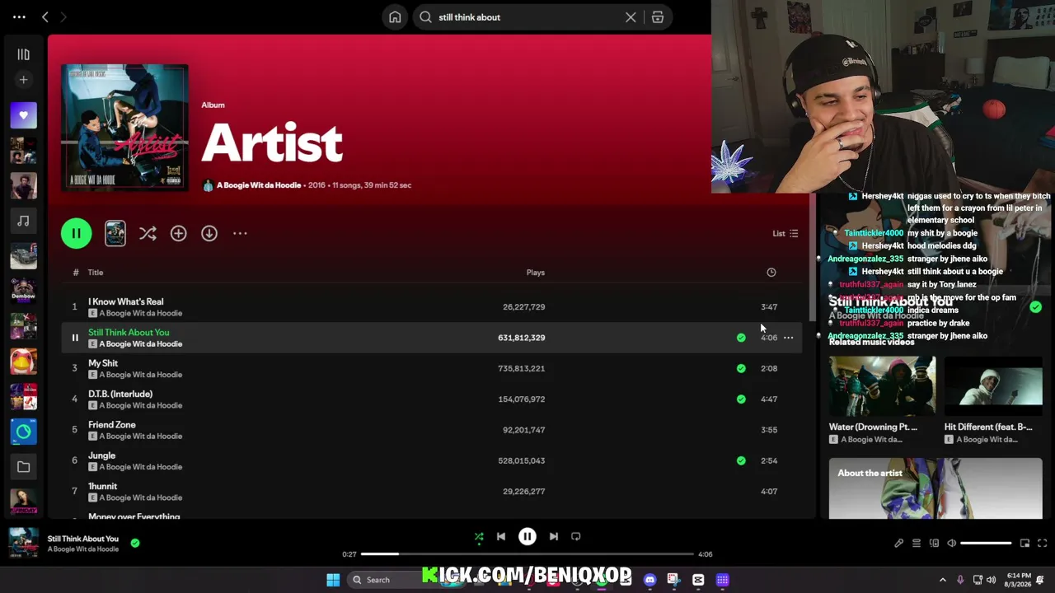Open the About the artist card
1055x593 pixels.
click(935, 488)
